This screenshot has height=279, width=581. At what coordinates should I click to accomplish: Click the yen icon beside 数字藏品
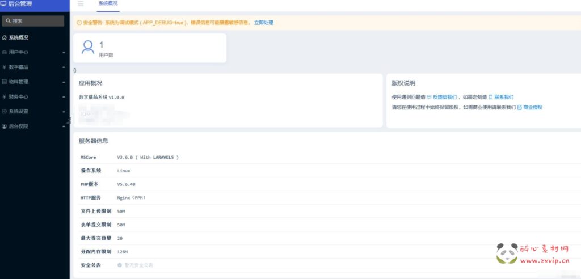5,67
